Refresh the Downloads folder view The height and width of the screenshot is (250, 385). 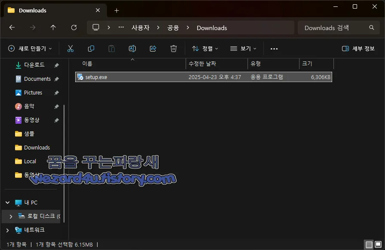click(x=74, y=27)
